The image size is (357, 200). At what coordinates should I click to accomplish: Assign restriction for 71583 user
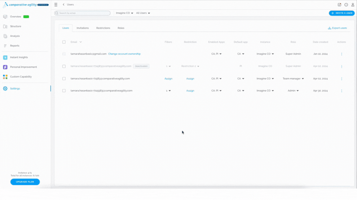tap(190, 79)
